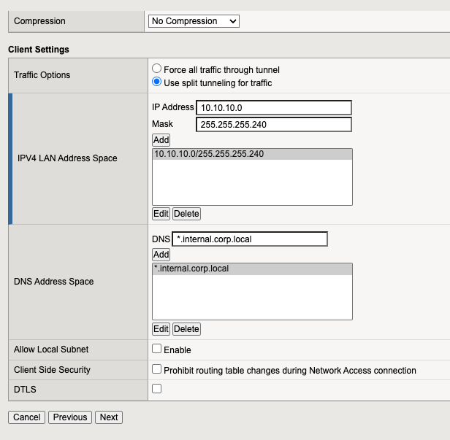
Task: Check Prohibit routing table changes option
Action: coord(157,369)
